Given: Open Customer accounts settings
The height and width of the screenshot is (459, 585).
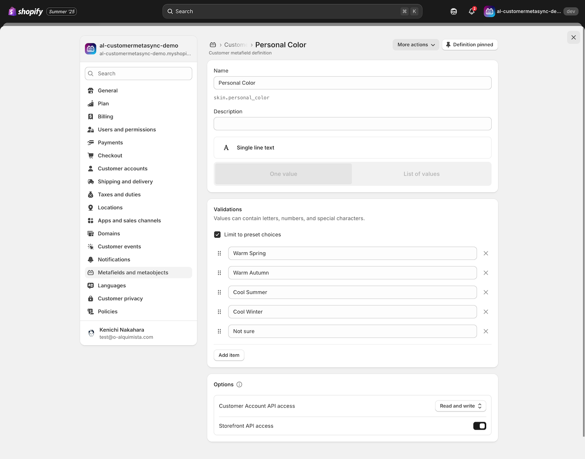Looking at the screenshot, I should (122, 169).
